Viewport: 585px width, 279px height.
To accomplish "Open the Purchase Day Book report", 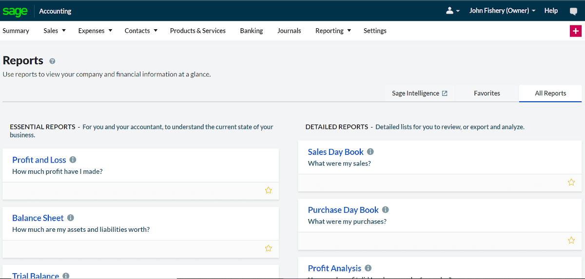I will click(x=343, y=210).
